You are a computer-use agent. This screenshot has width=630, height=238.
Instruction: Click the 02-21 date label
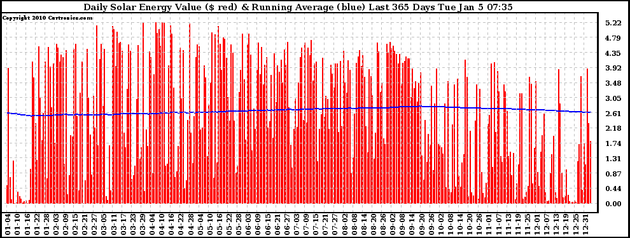[x=85, y=224]
